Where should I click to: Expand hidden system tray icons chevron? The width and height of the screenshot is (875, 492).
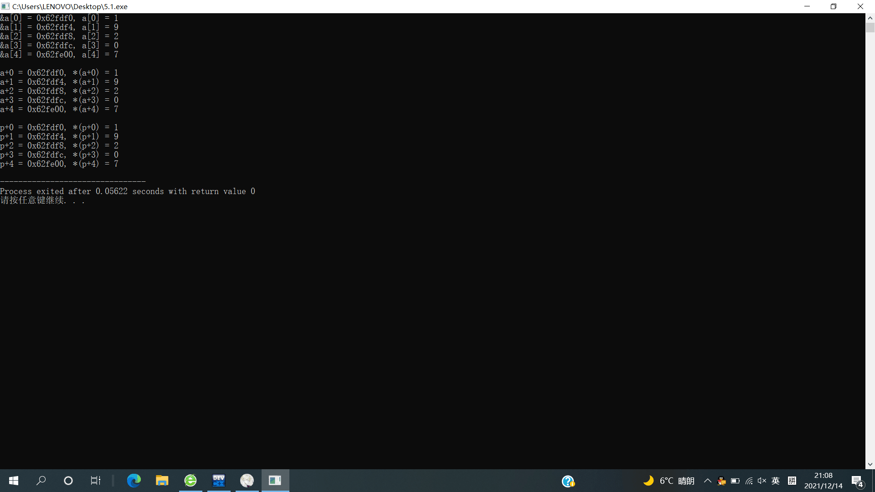coord(708,481)
